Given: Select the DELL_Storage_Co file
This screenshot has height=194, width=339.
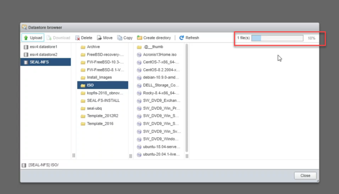Looking at the screenshot, I should [x=159, y=85].
